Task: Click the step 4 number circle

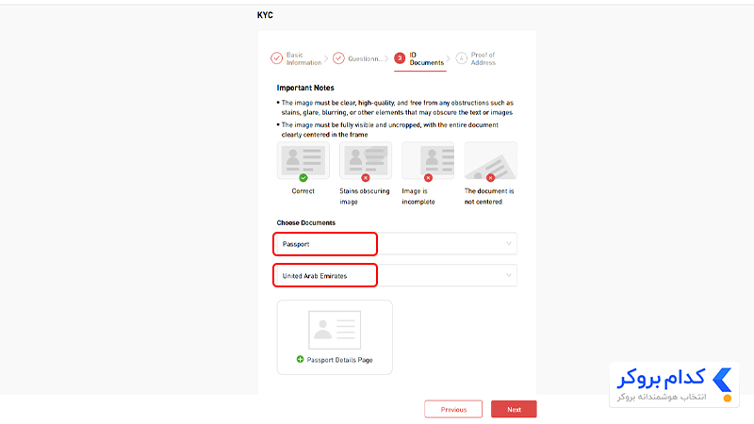Action: point(461,58)
